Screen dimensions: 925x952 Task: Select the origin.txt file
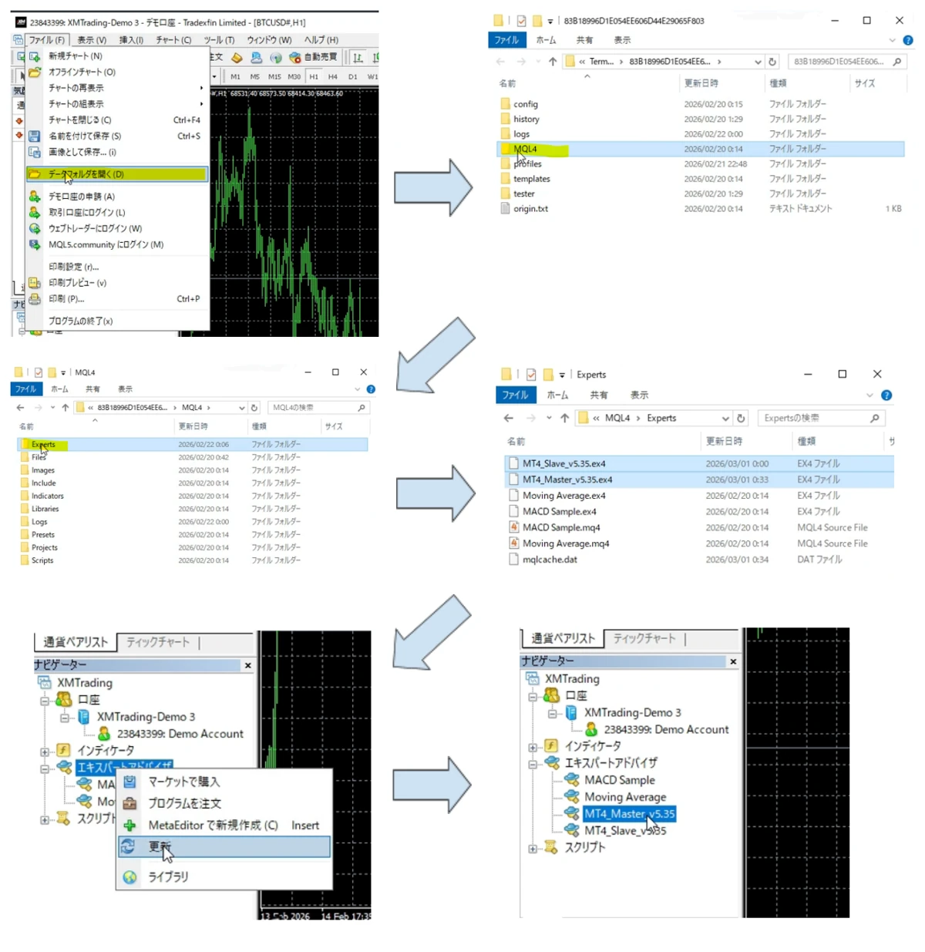coord(530,209)
